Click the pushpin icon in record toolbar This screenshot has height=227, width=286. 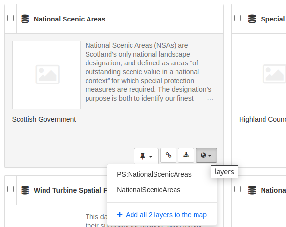click(x=143, y=156)
